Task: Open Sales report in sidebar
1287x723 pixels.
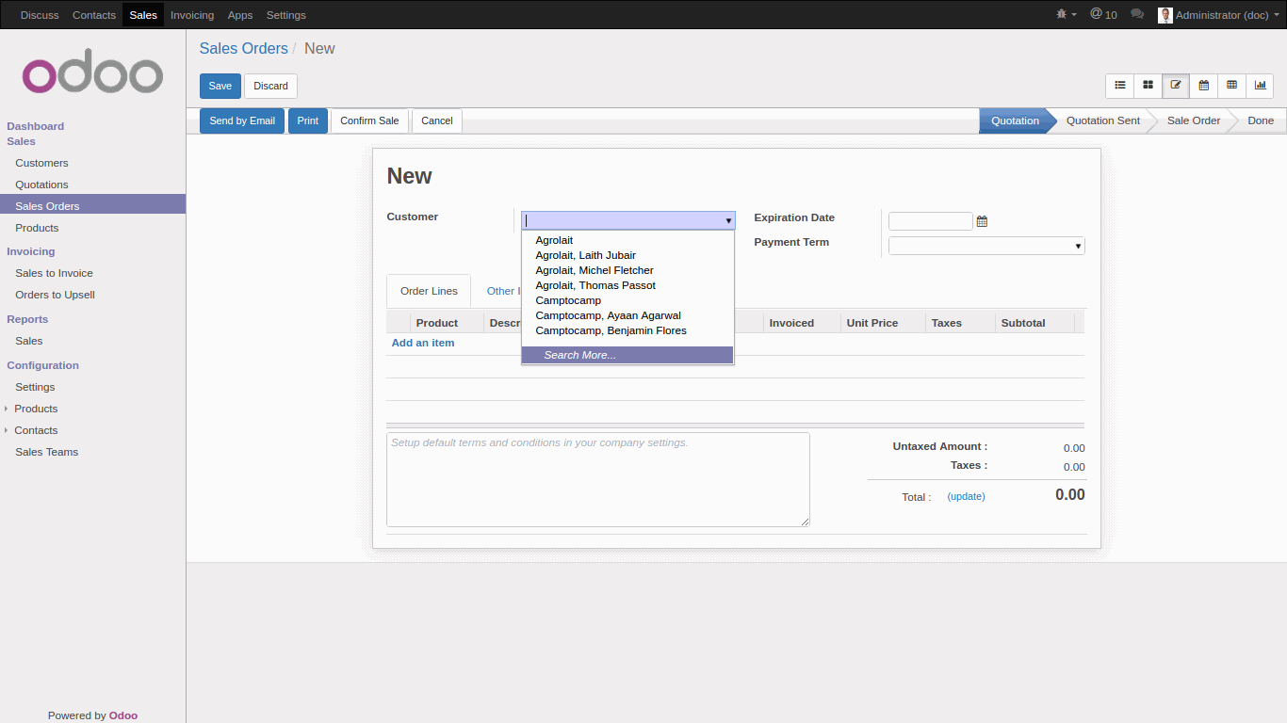Action: tap(28, 341)
